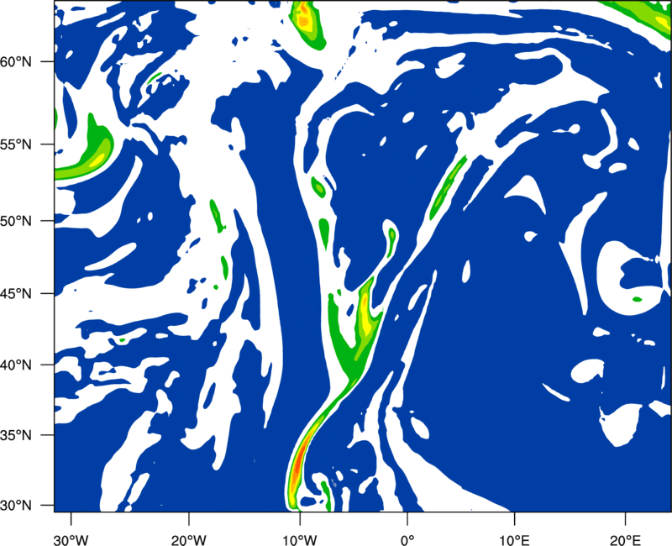
Task: Click the 0° longitude label
Action: tap(407, 540)
